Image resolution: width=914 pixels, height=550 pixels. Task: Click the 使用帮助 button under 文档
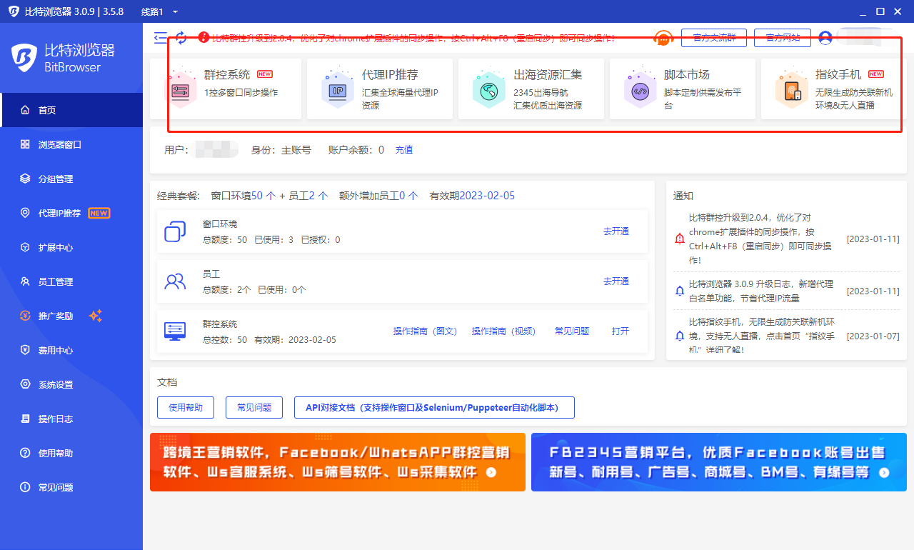coord(186,408)
